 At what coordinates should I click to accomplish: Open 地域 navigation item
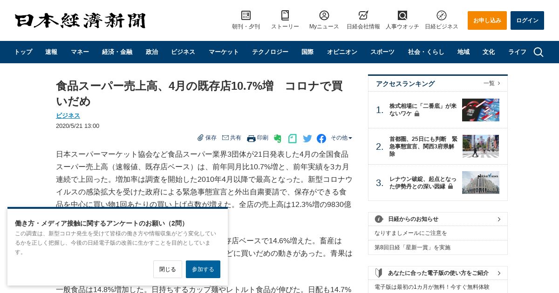(x=464, y=52)
